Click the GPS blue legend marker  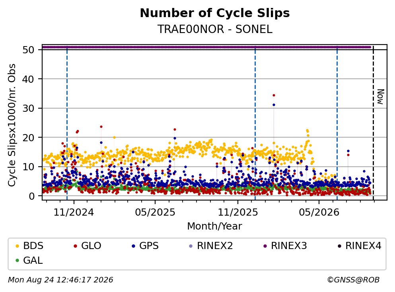134,246
